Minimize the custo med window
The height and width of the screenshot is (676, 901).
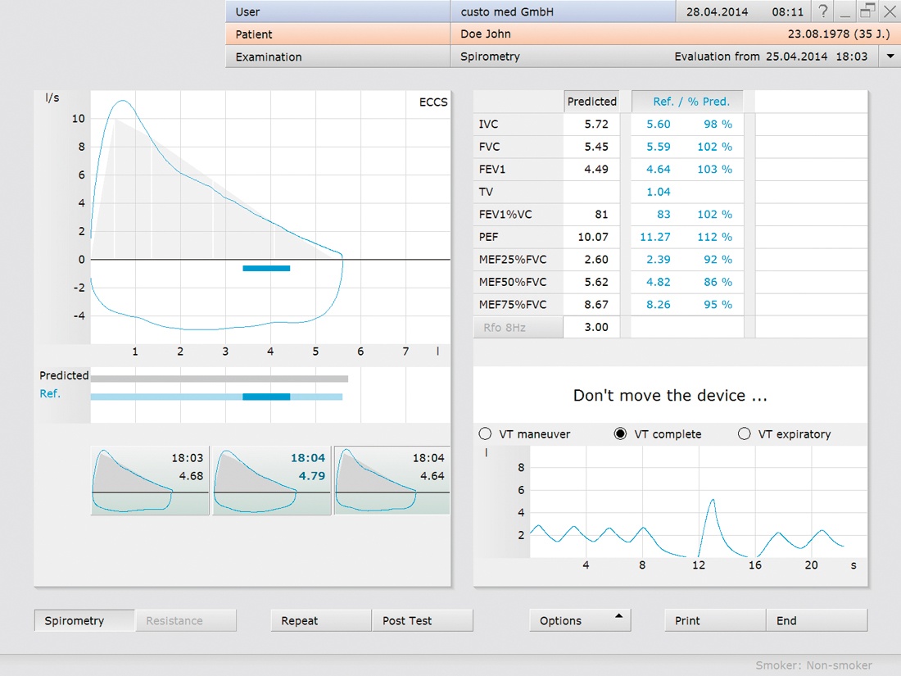pyautogui.click(x=844, y=11)
